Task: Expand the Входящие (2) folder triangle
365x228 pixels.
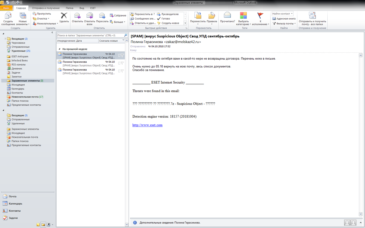Action: 5,38
